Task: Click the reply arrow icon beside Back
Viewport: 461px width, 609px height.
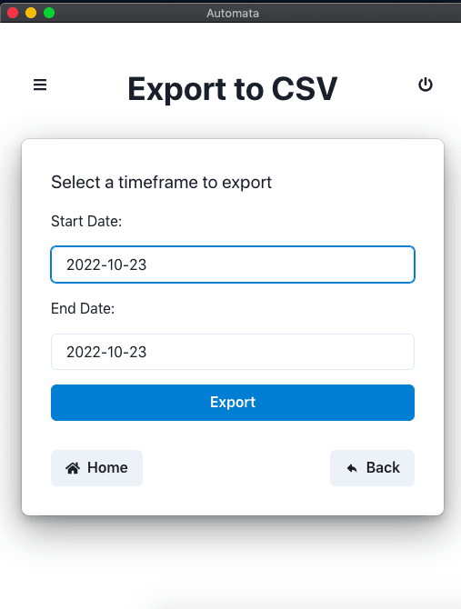Action: point(352,468)
